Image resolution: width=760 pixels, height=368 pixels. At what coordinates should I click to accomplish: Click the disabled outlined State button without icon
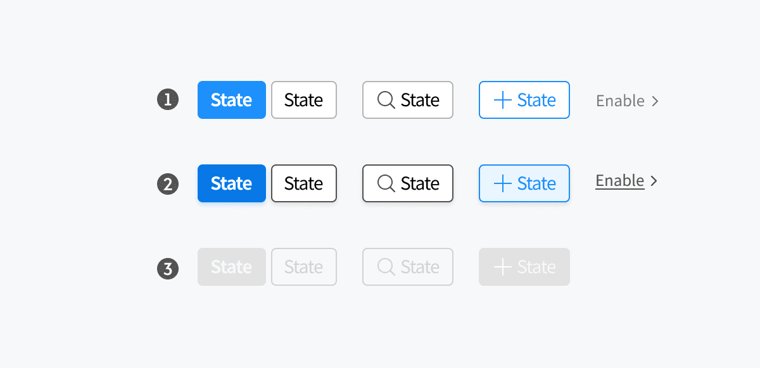(304, 267)
